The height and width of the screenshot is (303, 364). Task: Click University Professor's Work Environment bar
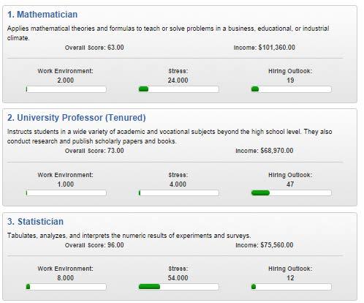[x=67, y=193]
